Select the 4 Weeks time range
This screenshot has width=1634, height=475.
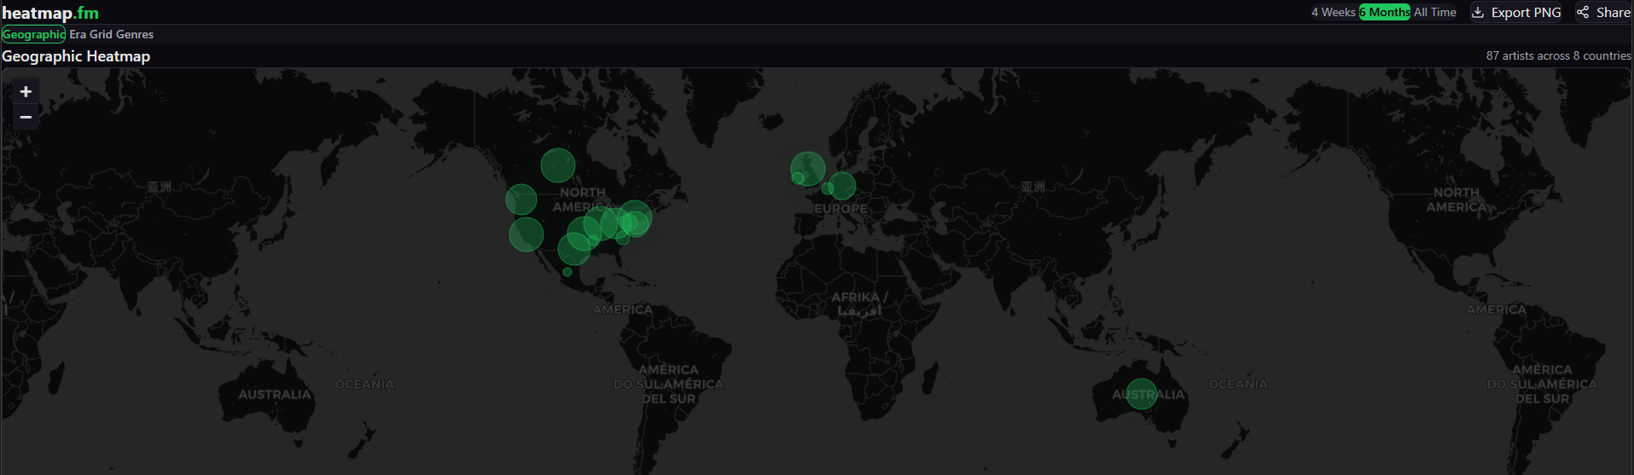click(x=1333, y=12)
